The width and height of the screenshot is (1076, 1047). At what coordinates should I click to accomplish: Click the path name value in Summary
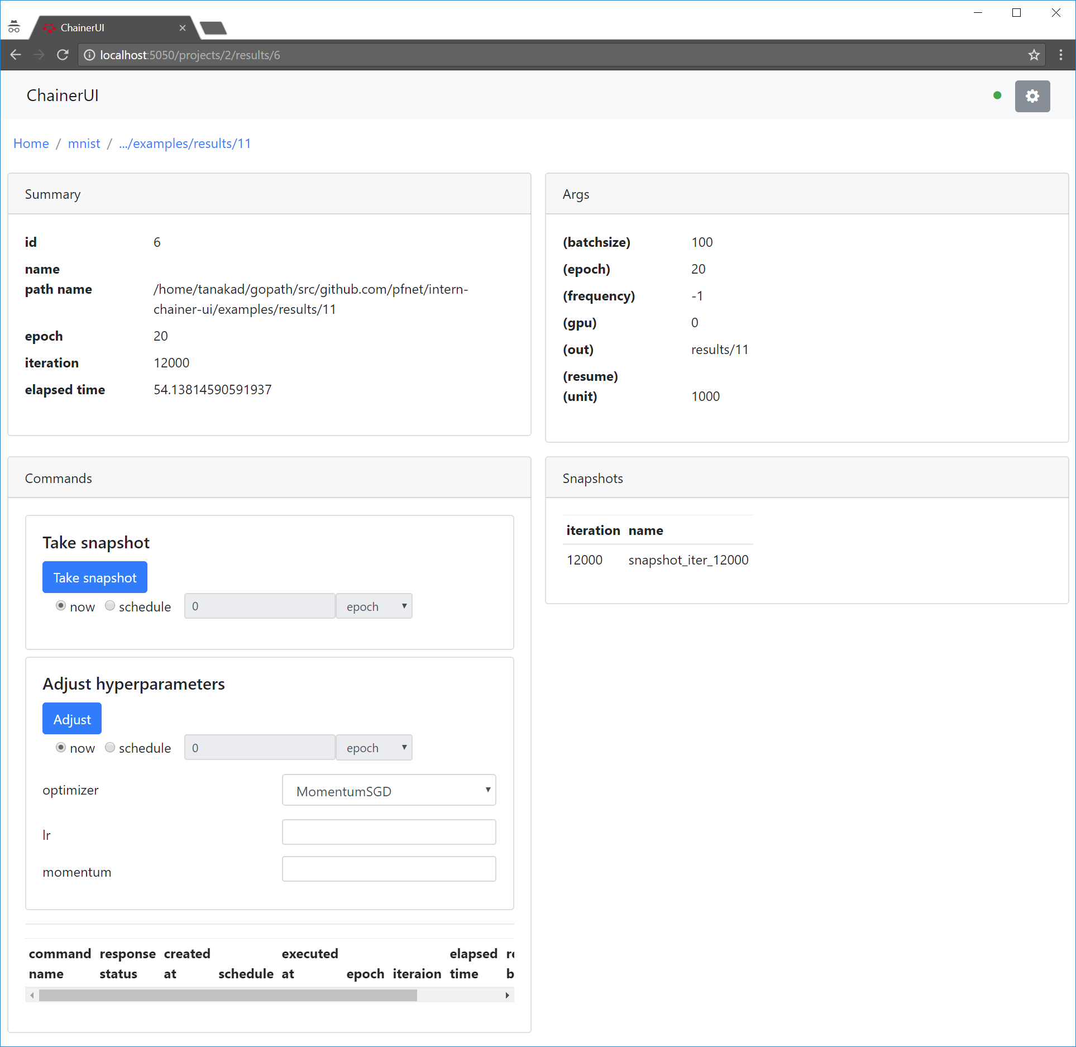311,299
